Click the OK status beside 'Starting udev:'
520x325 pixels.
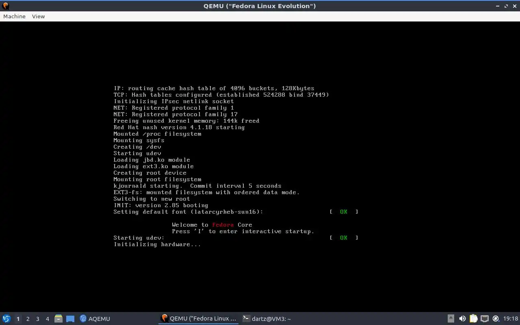pyautogui.click(x=344, y=238)
